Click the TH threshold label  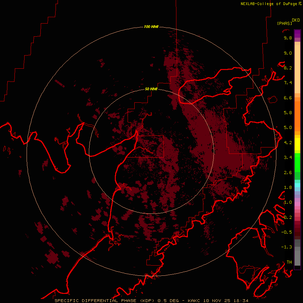(x=289, y=262)
